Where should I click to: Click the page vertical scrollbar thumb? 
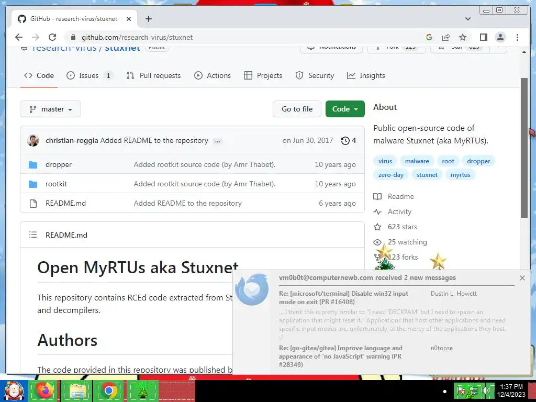tap(524, 148)
